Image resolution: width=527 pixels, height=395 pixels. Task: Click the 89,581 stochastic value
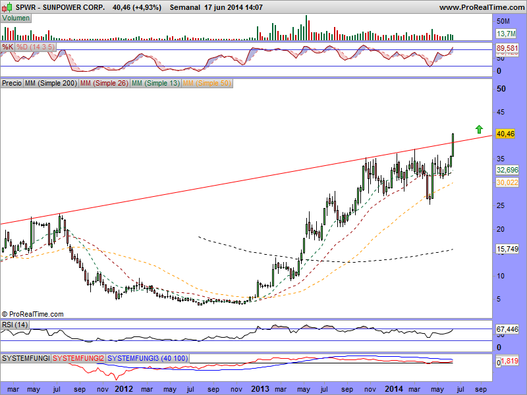click(507, 48)
